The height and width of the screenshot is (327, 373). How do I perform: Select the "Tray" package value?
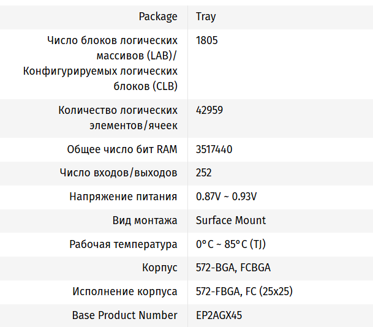pos(206,17)
